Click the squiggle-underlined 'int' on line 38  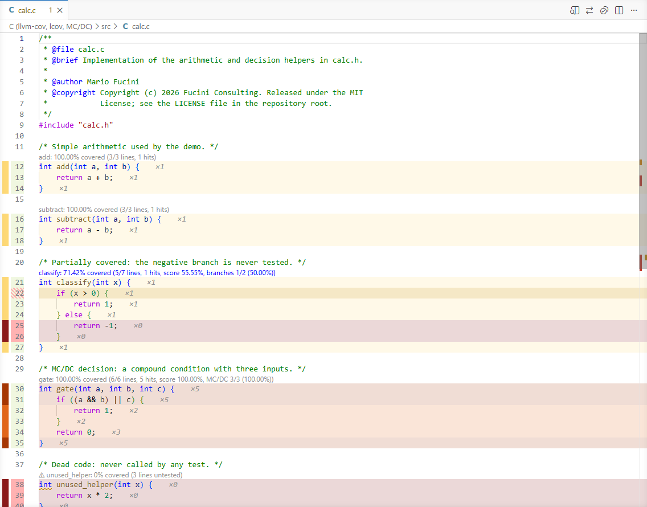(x=46, y=485)
